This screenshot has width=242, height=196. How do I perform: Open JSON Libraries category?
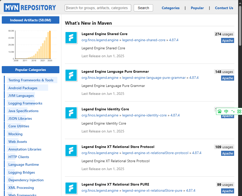(x=20, y=118)
